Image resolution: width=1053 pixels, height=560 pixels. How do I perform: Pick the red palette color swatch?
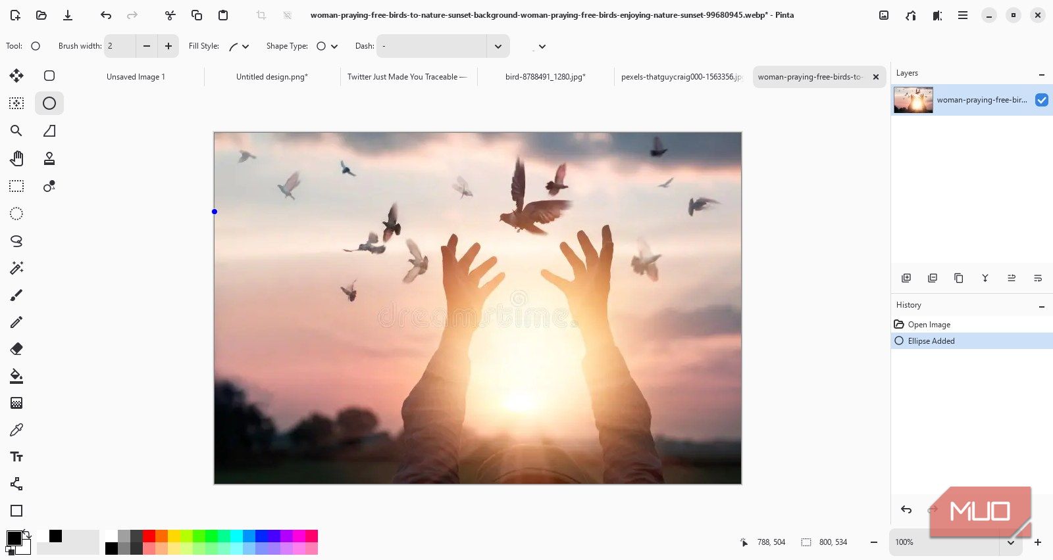(x=149, y=536)
